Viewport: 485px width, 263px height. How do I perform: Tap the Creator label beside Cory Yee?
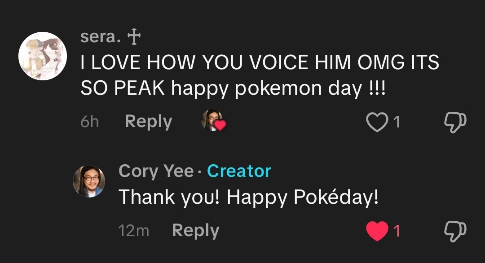pos(239,171)
